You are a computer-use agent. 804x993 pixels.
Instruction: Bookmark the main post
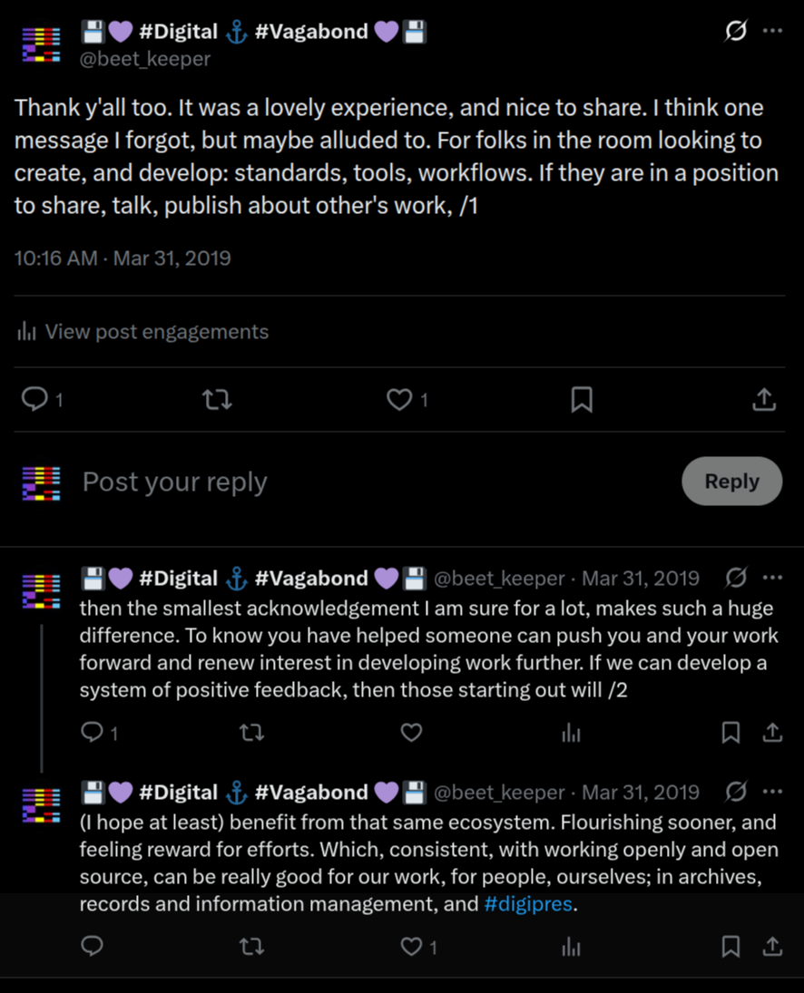[582, 399]
